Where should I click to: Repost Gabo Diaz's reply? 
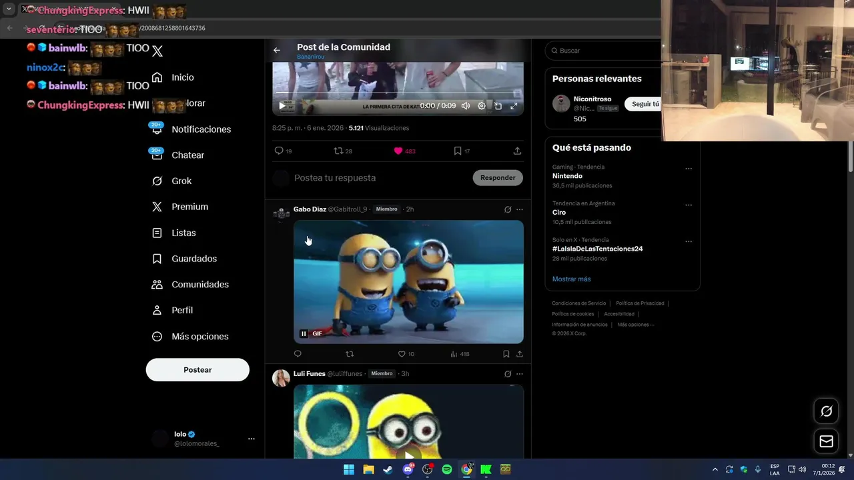tap(350, 354)
